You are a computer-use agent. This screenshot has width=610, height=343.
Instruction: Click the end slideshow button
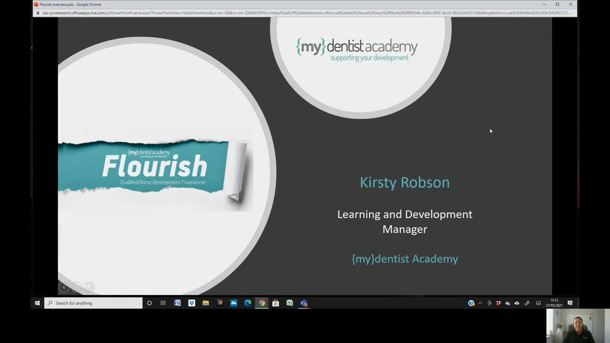point(89,287)
